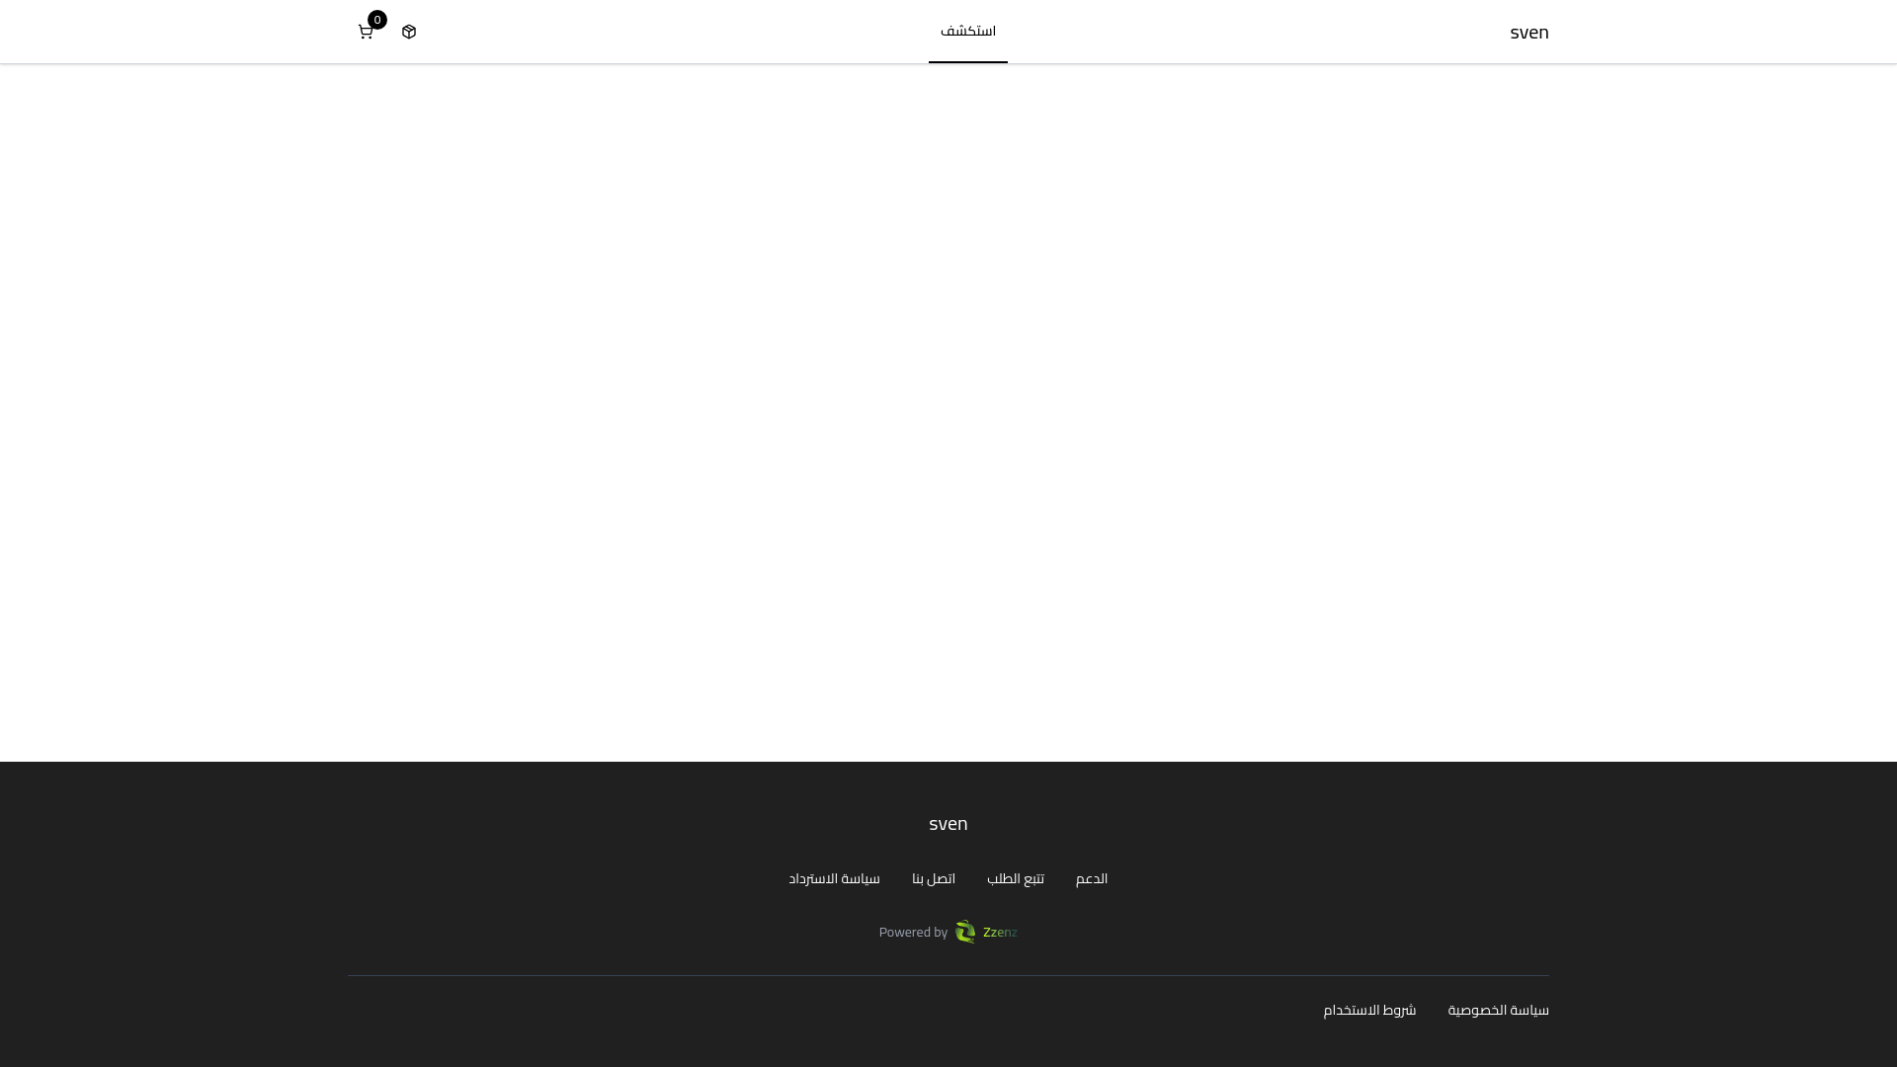The image size is (1897, 1067).
Task: Click the cart count badge showing 0
Action: point(377,20)
